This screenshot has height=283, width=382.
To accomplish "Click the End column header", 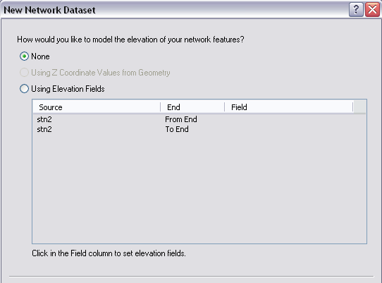I will [192, 107].
